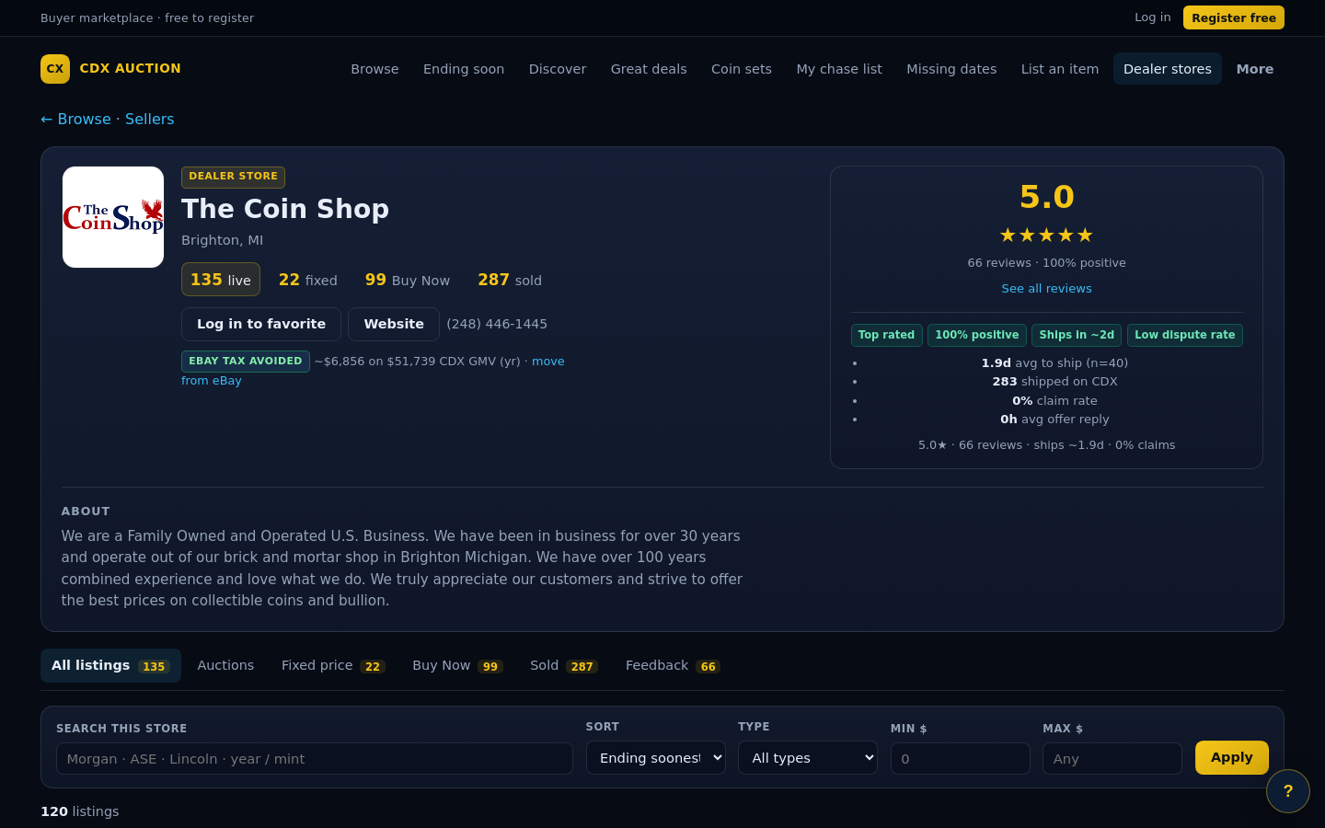Click the 283 shipped on CDX line
The image size is (1325, 828).
click(x=1054, y=382)
